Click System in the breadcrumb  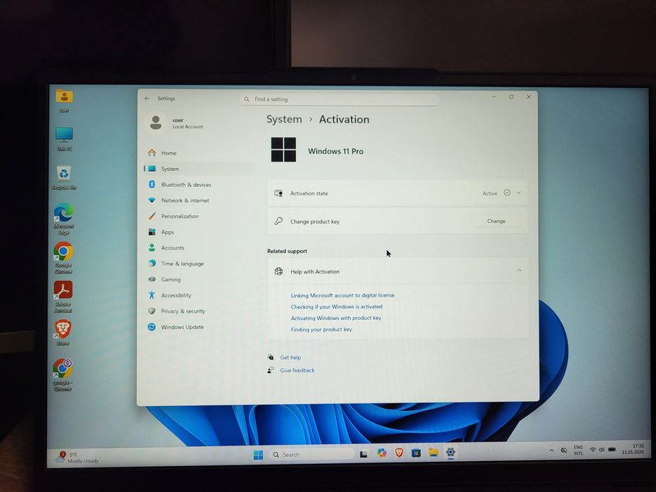[x=284, y=119]
